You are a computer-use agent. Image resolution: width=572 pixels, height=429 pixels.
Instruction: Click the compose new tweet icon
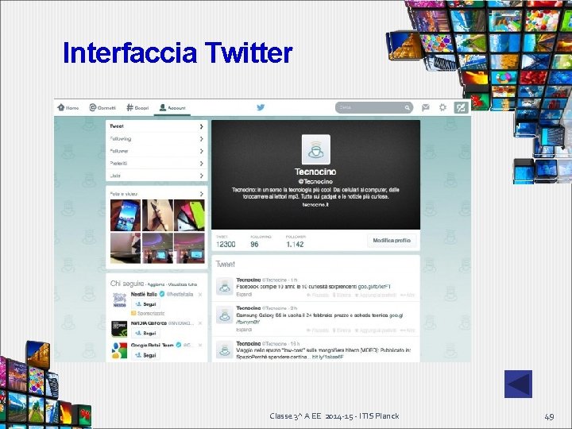[461, 107]
